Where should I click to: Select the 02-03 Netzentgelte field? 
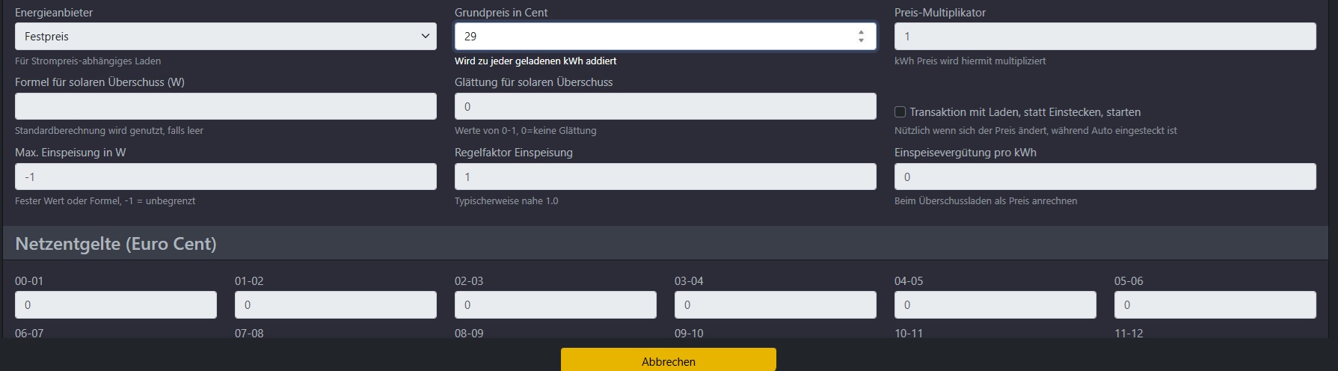[x=555, y=305]
